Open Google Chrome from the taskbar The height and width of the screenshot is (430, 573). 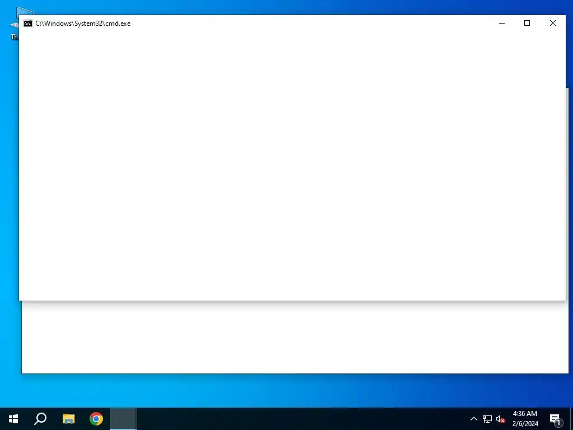coord(96,419)
